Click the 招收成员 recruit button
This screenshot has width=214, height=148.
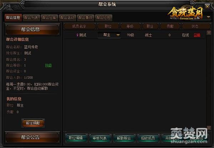point(148,138)
